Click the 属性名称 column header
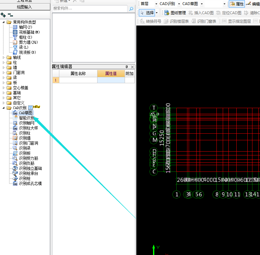 (78, 73)
